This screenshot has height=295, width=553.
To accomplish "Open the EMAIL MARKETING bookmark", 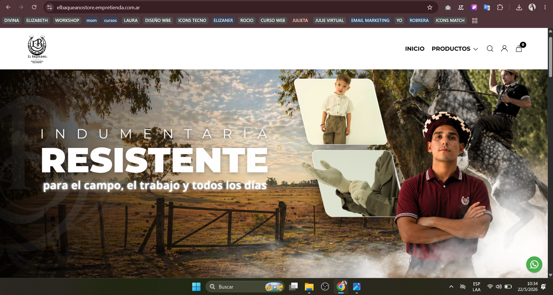I will (x=370, y=20).
